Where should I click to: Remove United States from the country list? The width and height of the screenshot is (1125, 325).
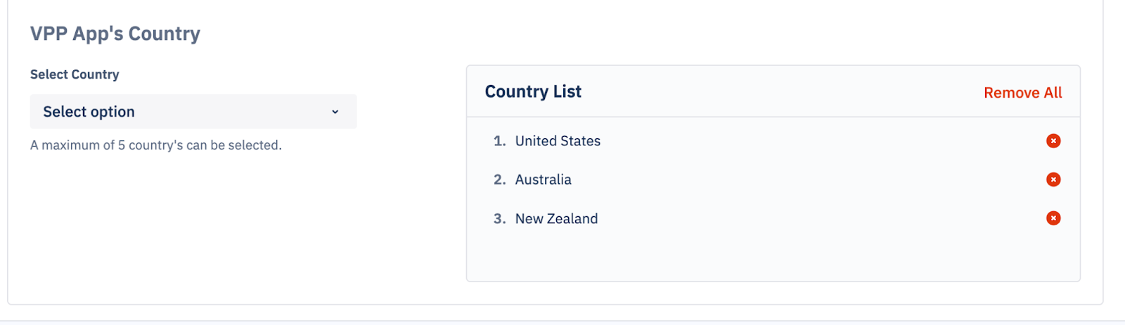1053,141
